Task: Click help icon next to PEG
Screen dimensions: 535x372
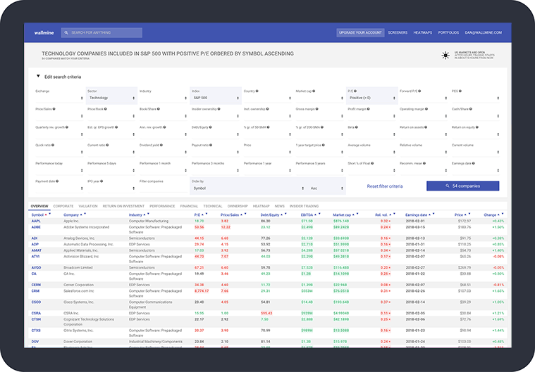Action: (460, 91)
